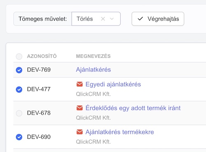206x152 pixels.
Task: Select the DEV-769 identifier text
Action: (39, 70)
